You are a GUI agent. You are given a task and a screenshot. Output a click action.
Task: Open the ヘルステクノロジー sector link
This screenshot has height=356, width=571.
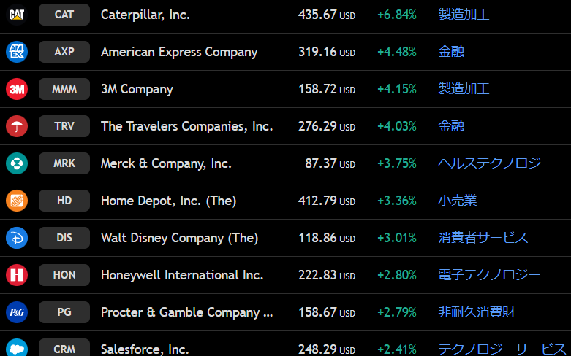[x=495, y=163]
